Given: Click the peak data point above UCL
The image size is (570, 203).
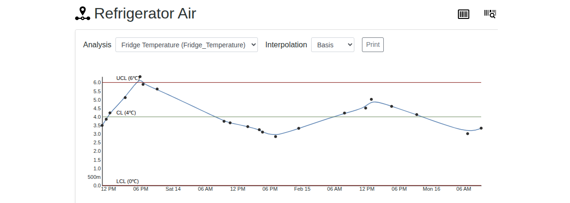Looking at the screenshot, I should [x=140, y=77].
